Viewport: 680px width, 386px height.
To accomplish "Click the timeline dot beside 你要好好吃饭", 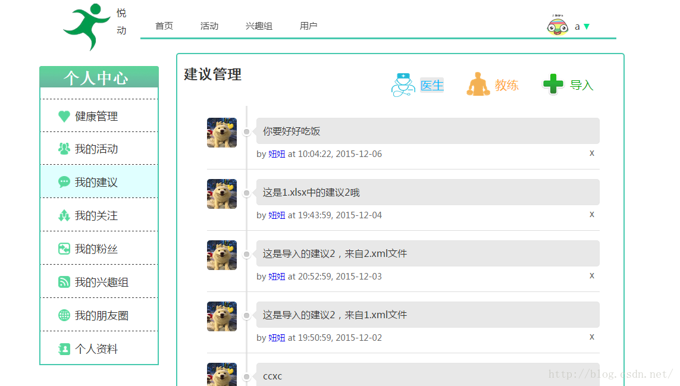I will tap(246, 132).
